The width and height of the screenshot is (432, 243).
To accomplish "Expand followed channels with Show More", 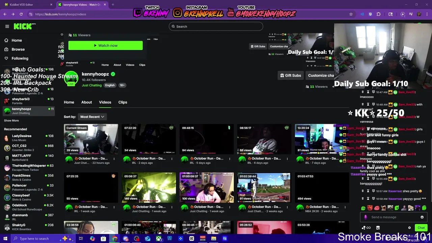I will 11,120.
